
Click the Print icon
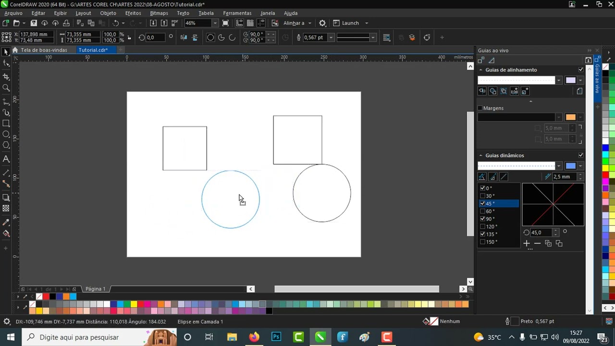(x=66, y=23)
